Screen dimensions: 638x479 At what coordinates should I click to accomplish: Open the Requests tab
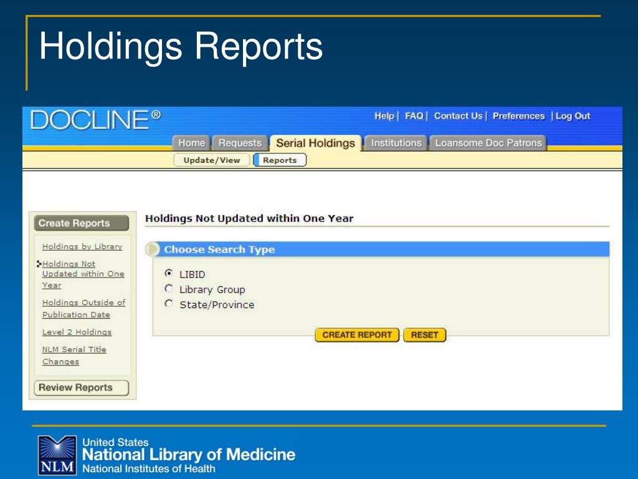pyautogui.click(x=240, y=143)
